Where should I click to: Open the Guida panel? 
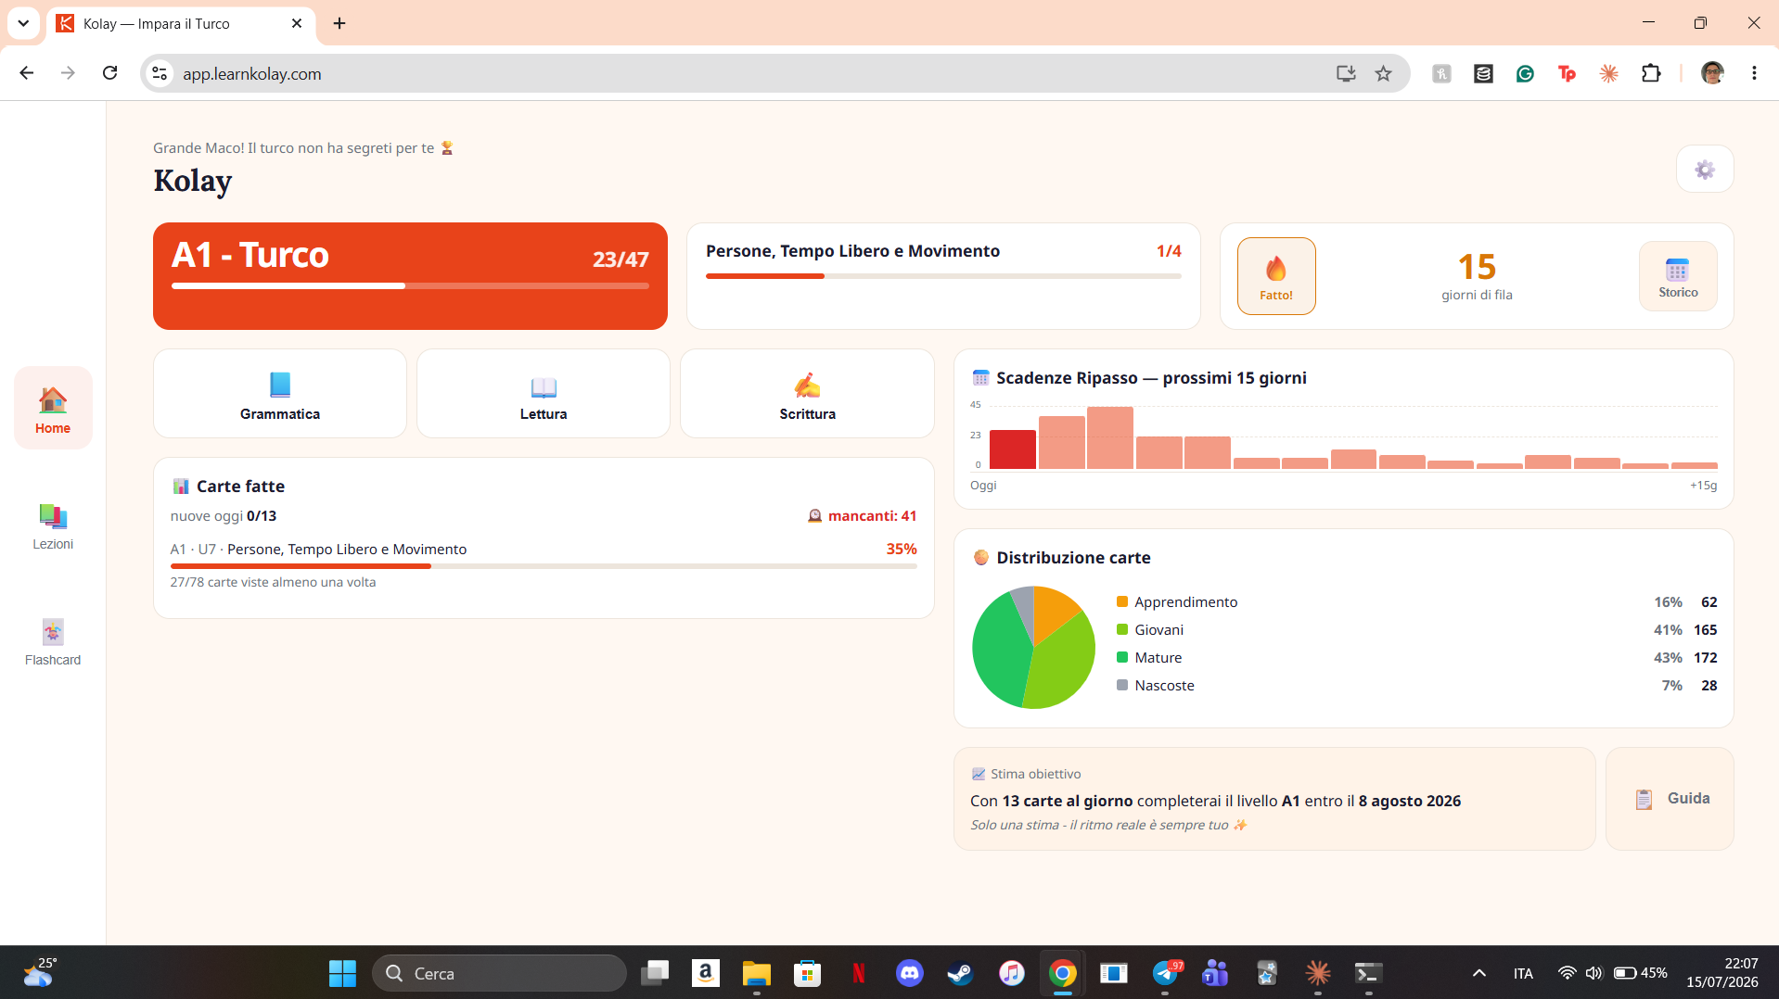(x=1670, y=799)
